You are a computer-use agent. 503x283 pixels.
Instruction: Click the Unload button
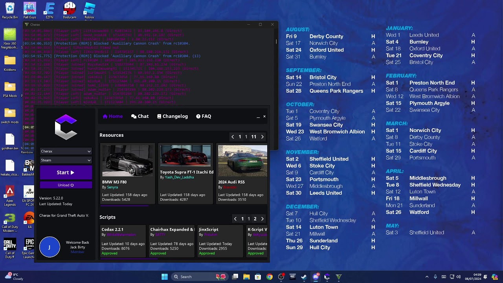click(x=66, y=185)
